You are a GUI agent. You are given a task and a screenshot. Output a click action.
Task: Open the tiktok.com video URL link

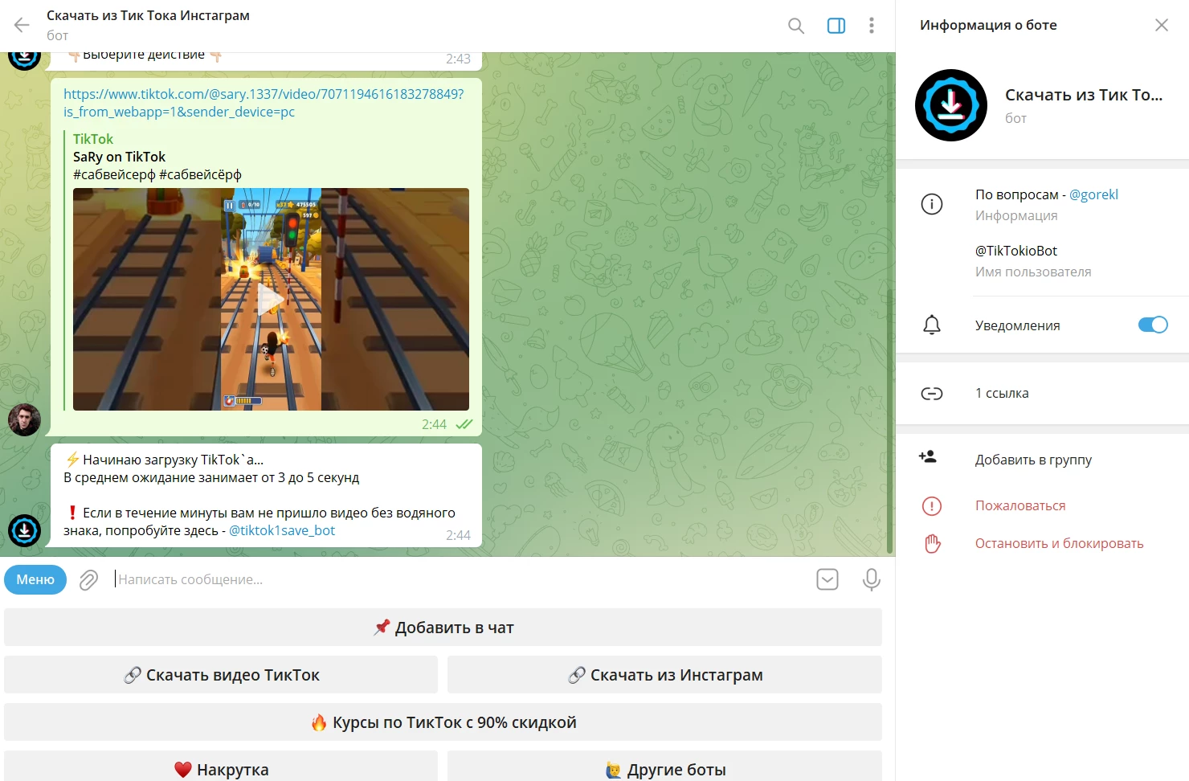[264, 103]
